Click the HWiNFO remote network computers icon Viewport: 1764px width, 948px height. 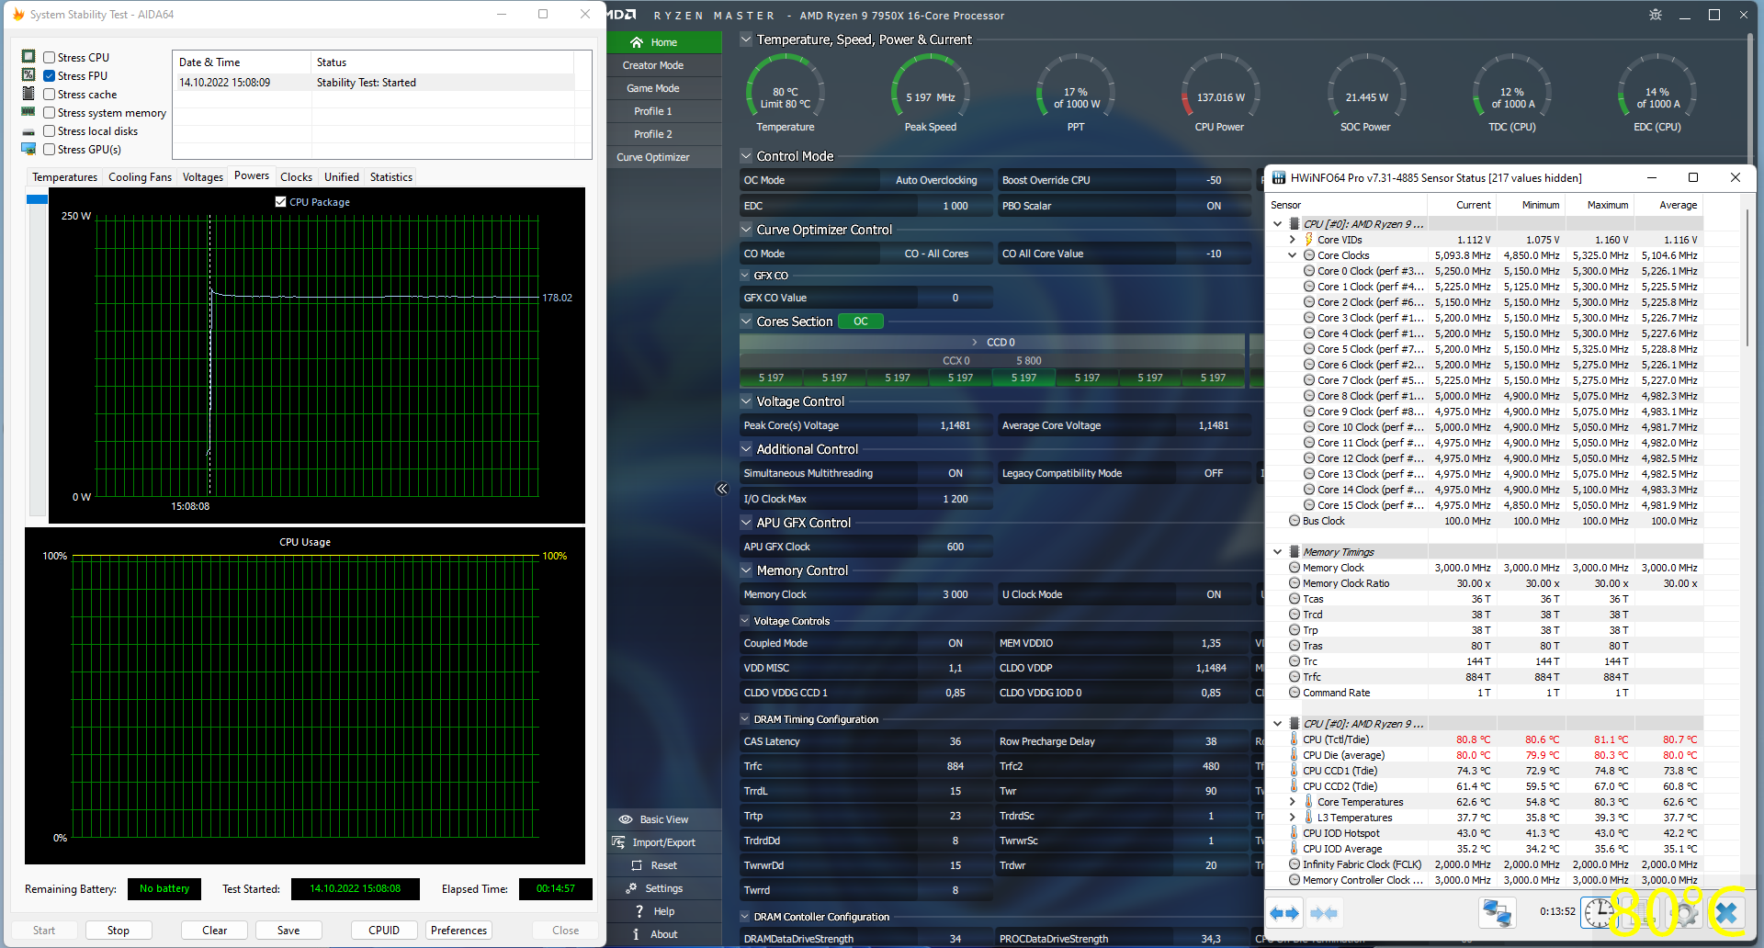click(1497, 912)
